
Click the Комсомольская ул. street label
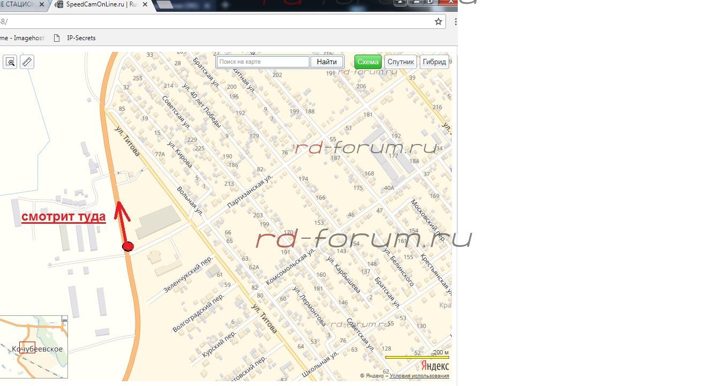click(290, 266)
